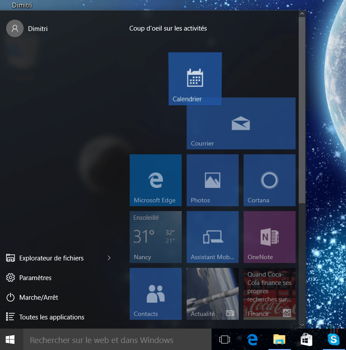Open Task View from the taskbar

point(225,340)
